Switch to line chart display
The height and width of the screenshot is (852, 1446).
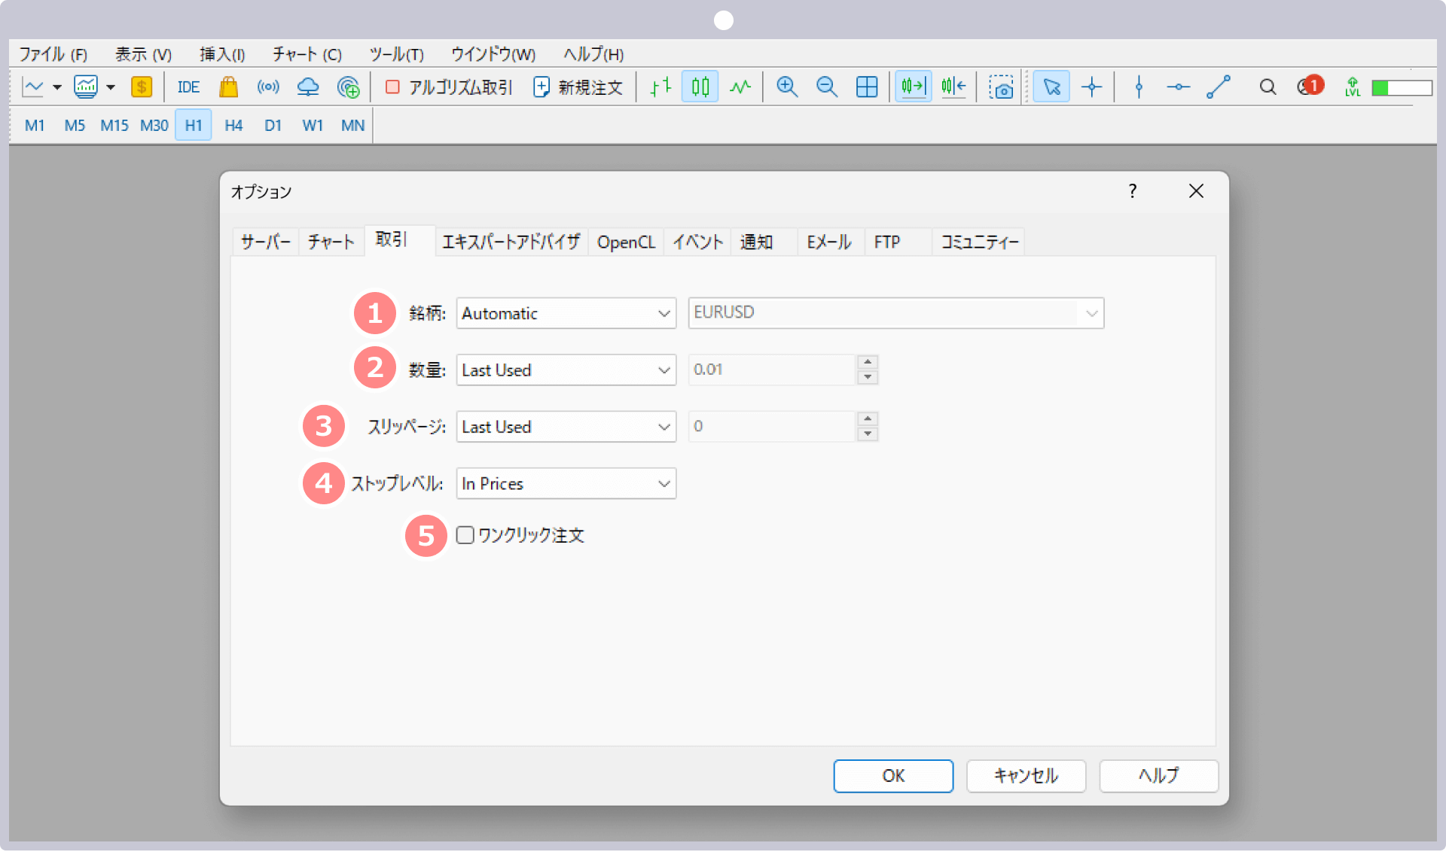coord(740,87)
